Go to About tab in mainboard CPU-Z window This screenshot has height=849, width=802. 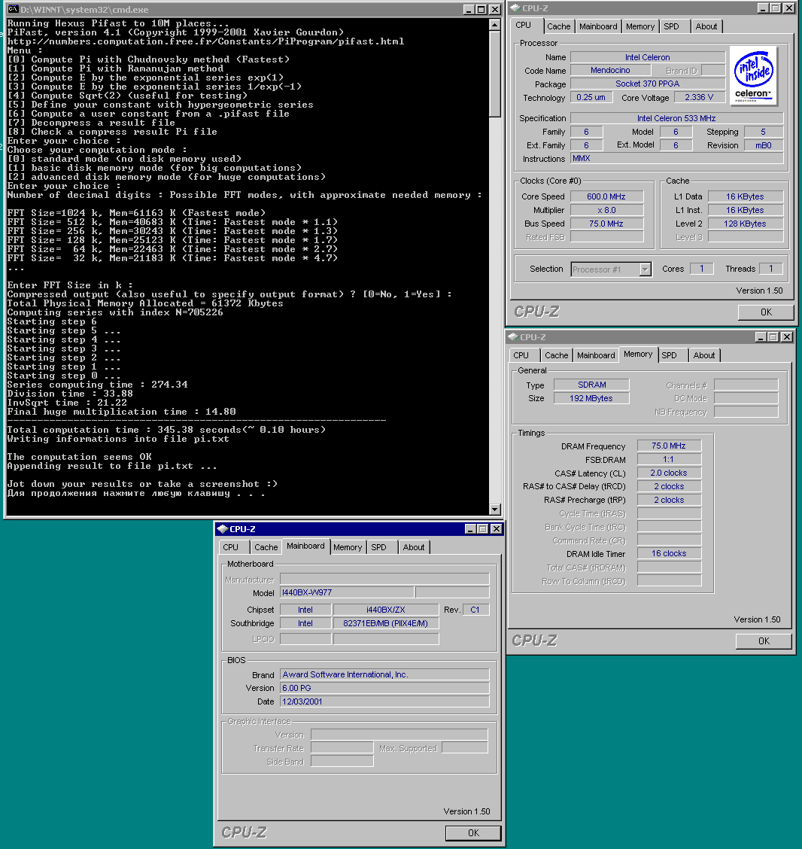pos(414,547)
